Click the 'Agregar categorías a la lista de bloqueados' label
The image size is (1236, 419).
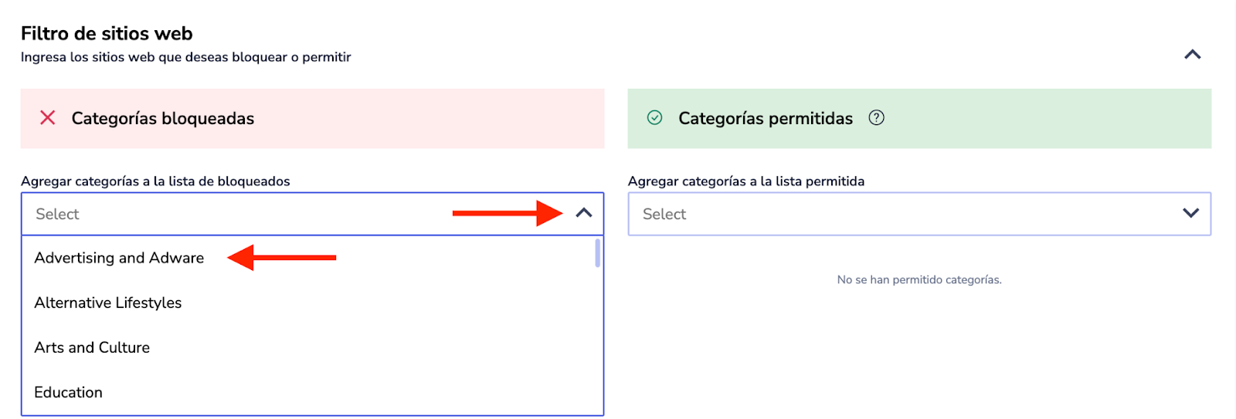point(155,181)
